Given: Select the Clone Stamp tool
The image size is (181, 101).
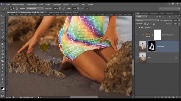Looking at the screenshot, I should [x=3, y=44].
